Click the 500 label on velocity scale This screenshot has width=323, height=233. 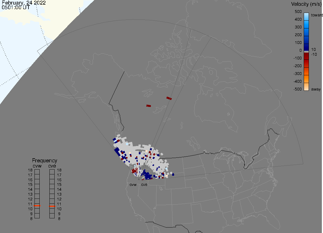(x=298, y=11)
